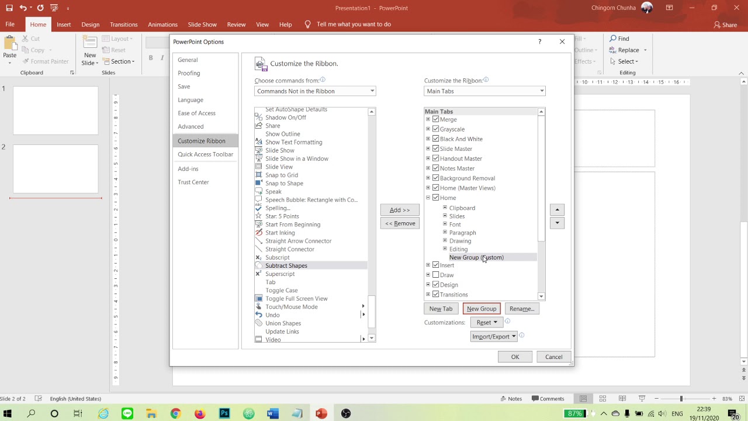Expand the Paragraph group
The width and height of the screenshot is (748, 421).
[x=445, y=232]
